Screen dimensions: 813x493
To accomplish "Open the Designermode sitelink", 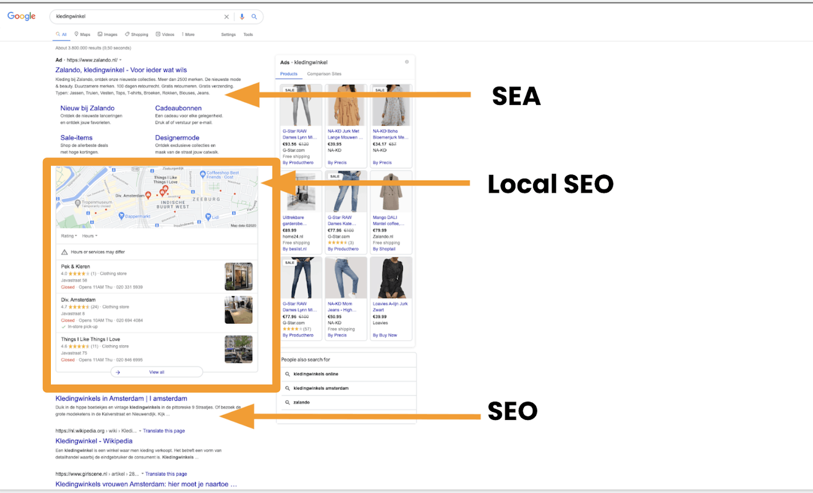I will (x=177, y=138).
